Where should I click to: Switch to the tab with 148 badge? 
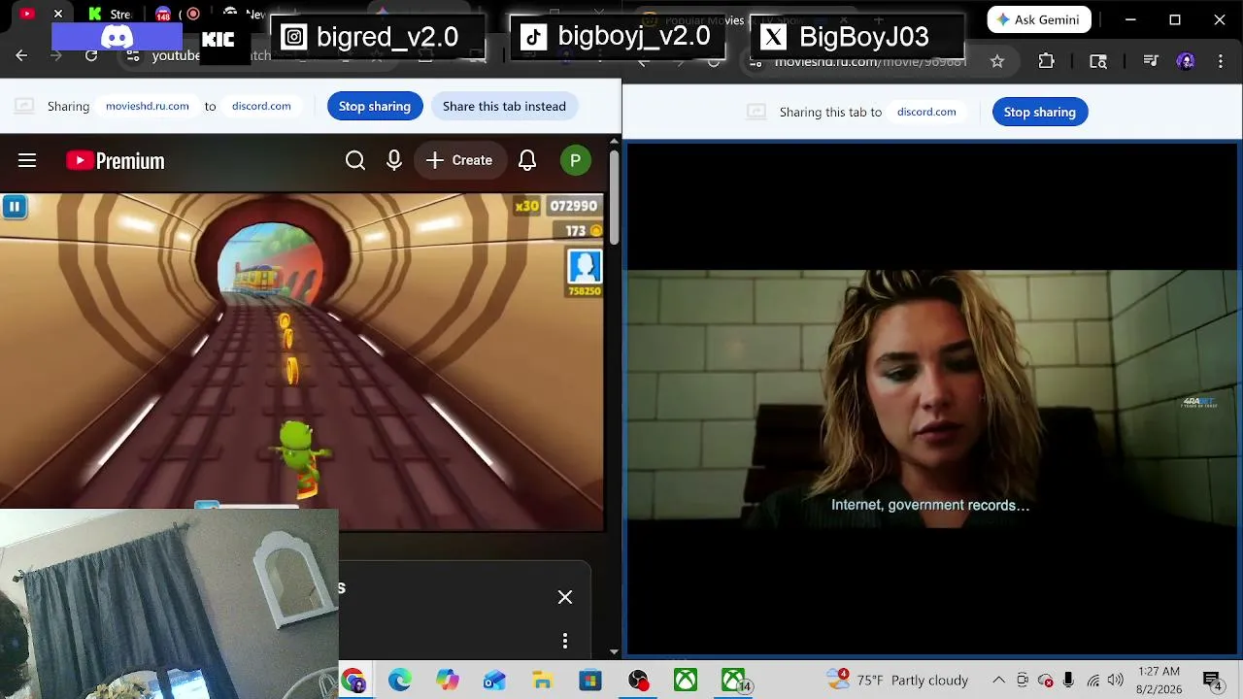(163, 14)
